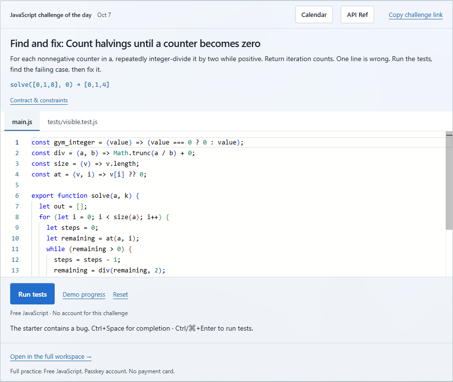This screenshot has width=453, height=382.
Task: Switch to main.js tab
Action: click(22, 122)
